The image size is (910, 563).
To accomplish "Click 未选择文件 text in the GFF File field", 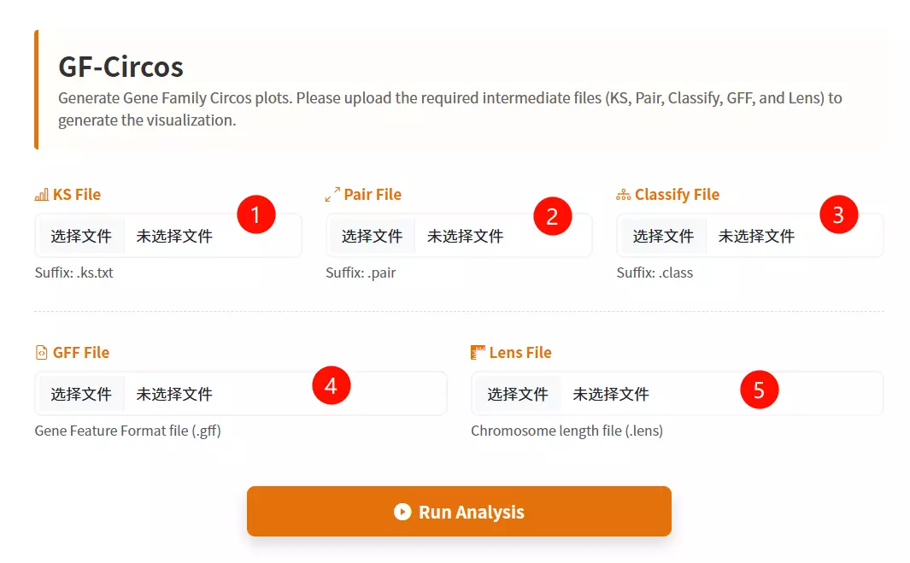I will (x=174, y=394).
